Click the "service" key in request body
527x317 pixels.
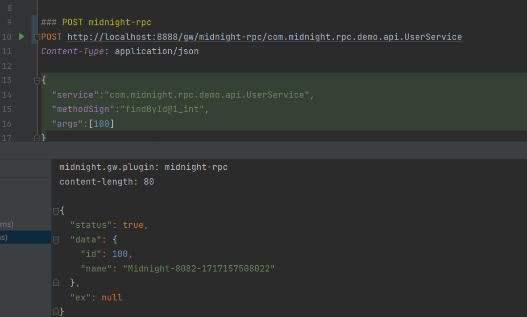[x=75, y=95]
